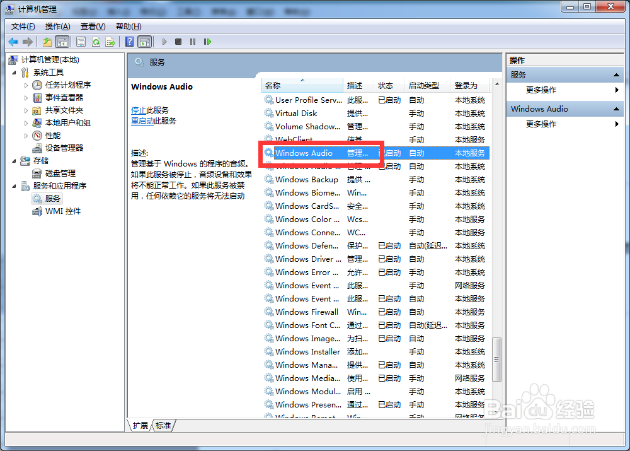Open 更多操作 under 服务 section

(x=564, y=90)
